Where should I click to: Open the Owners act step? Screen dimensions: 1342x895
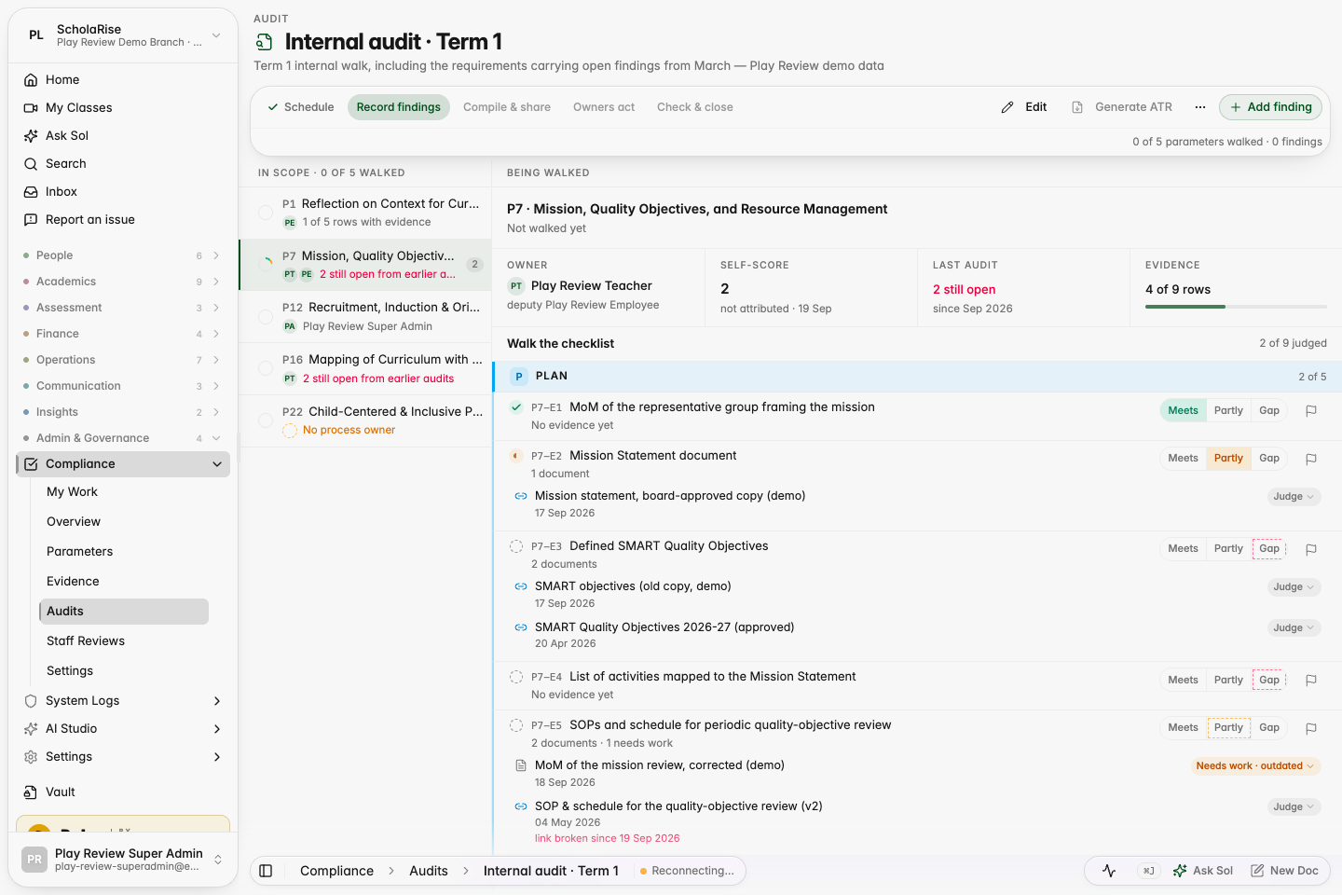pos(604,107)
